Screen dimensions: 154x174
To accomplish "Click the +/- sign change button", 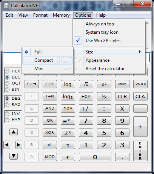I will [x=86, y=108].
